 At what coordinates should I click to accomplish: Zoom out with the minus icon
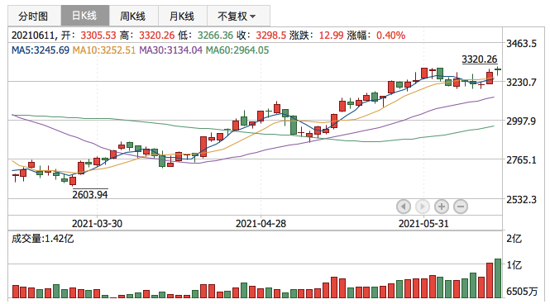[x=461, y=207]
